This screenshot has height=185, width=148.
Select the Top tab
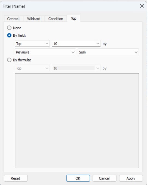(73, 19)
